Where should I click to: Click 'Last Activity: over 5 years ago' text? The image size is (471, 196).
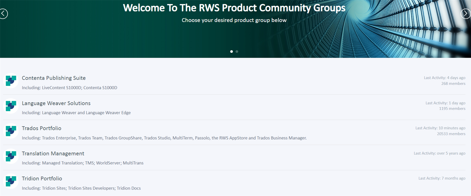coord(440,153)
